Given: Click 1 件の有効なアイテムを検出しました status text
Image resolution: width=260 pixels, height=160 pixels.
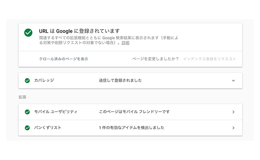Looking at the screenshot, I should (132, 128).
